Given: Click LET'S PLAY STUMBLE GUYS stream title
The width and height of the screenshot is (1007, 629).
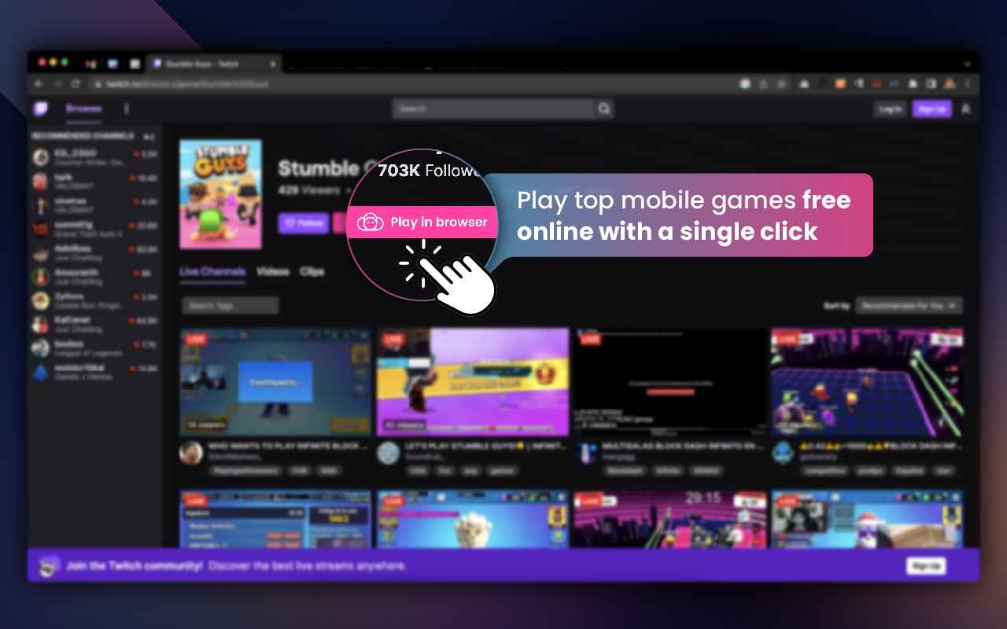Looking at the screenshot, I should [x=485, y=446].
